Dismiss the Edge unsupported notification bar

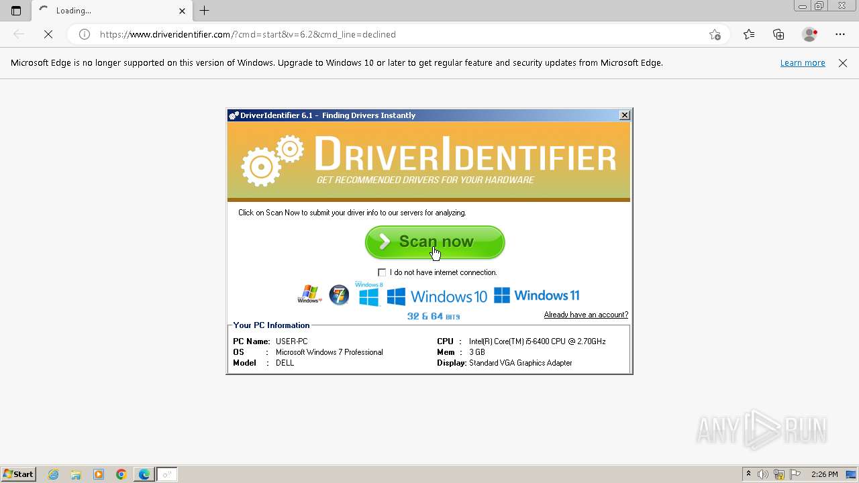(x=843, y=63)
